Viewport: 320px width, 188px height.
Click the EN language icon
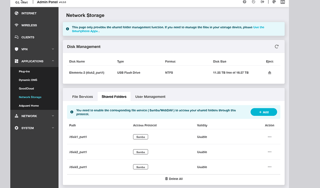pyautogui.click(x=282, y=2)
